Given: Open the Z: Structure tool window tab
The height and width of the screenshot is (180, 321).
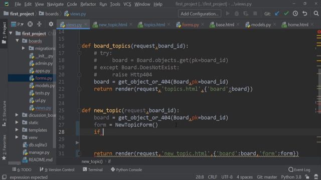Looking at the screenshot, I should (4, 113).
